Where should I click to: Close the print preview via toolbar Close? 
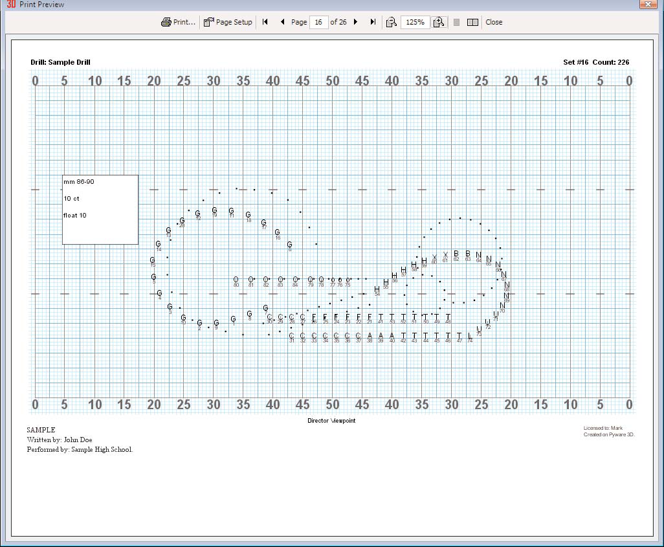(x=494, y=22)
